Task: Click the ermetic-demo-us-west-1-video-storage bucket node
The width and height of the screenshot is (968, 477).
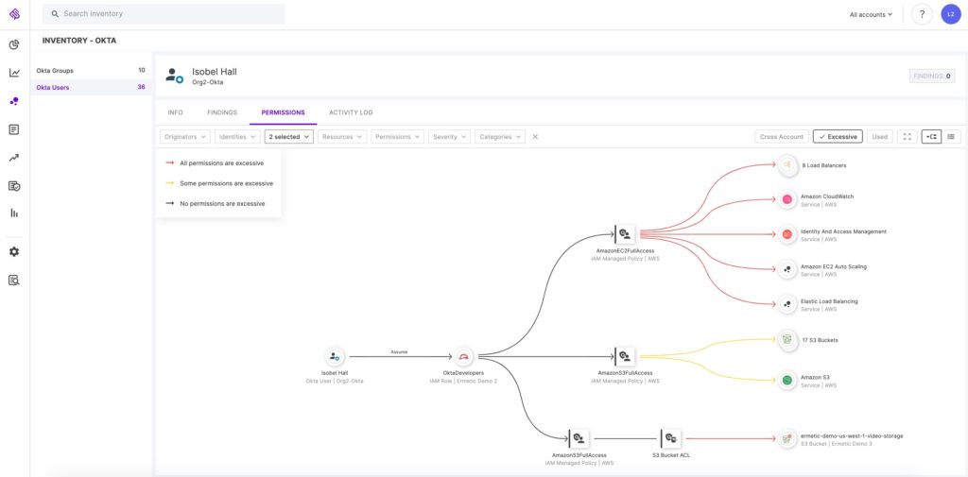Action: tap(787, 438)
